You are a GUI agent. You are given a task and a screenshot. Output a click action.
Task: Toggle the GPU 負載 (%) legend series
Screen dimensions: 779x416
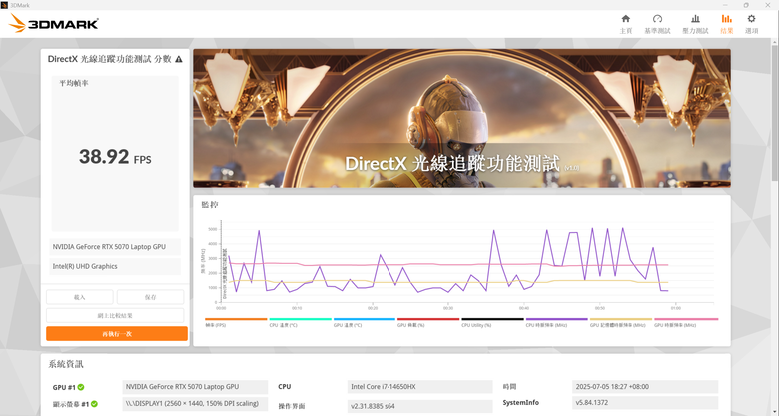point(428,323)
